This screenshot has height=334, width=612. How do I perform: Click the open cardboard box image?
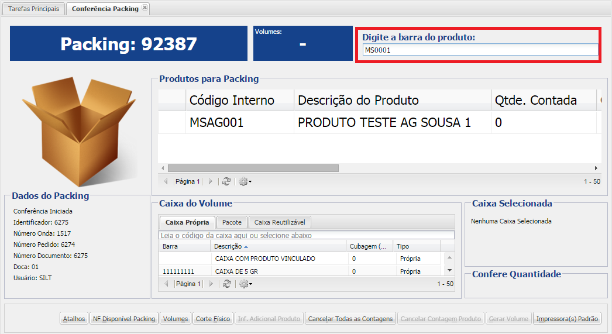[x=80, y=130]
